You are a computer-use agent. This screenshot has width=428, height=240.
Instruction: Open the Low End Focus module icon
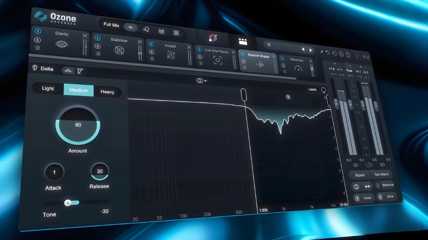click(217, 61)
